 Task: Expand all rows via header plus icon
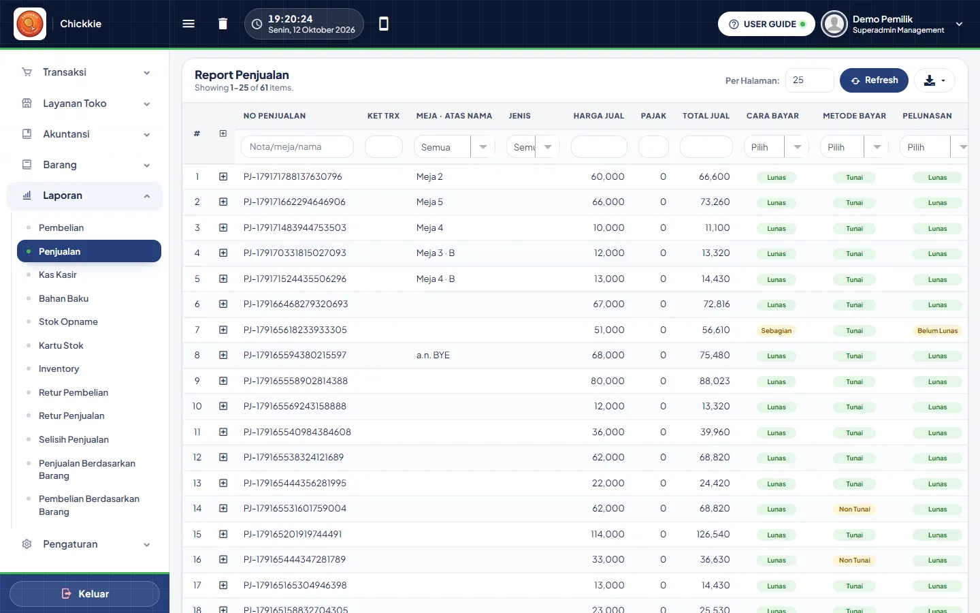pyautogui.click(x=223, y=133)
